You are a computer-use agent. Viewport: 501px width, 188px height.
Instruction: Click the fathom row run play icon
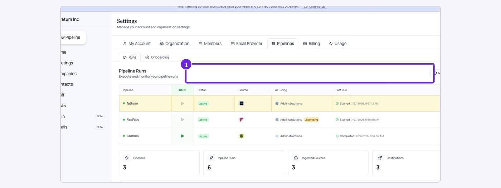[183, 104]
